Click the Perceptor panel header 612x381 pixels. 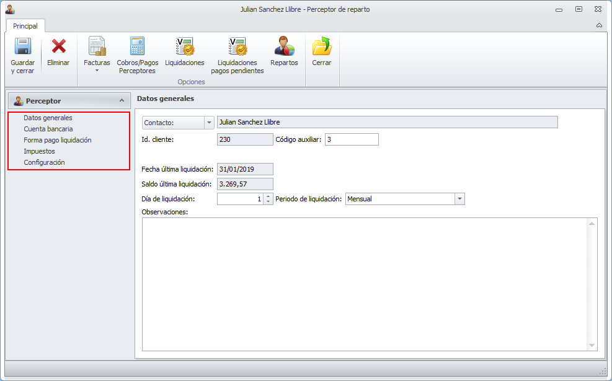69,100
